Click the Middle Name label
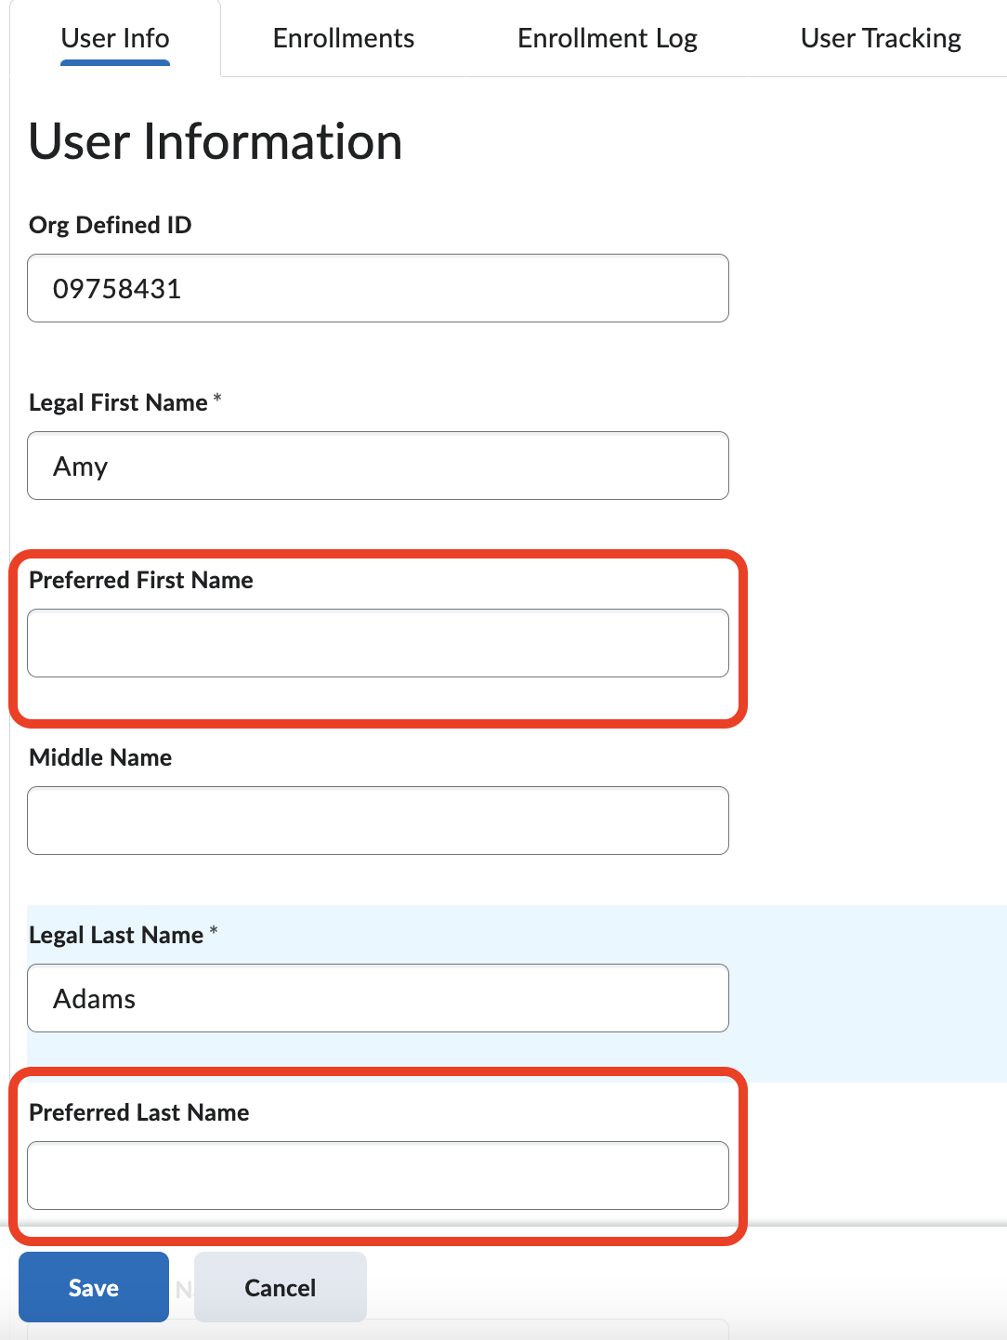Screen dimensions: 1007x1340 tap(99, 757)
